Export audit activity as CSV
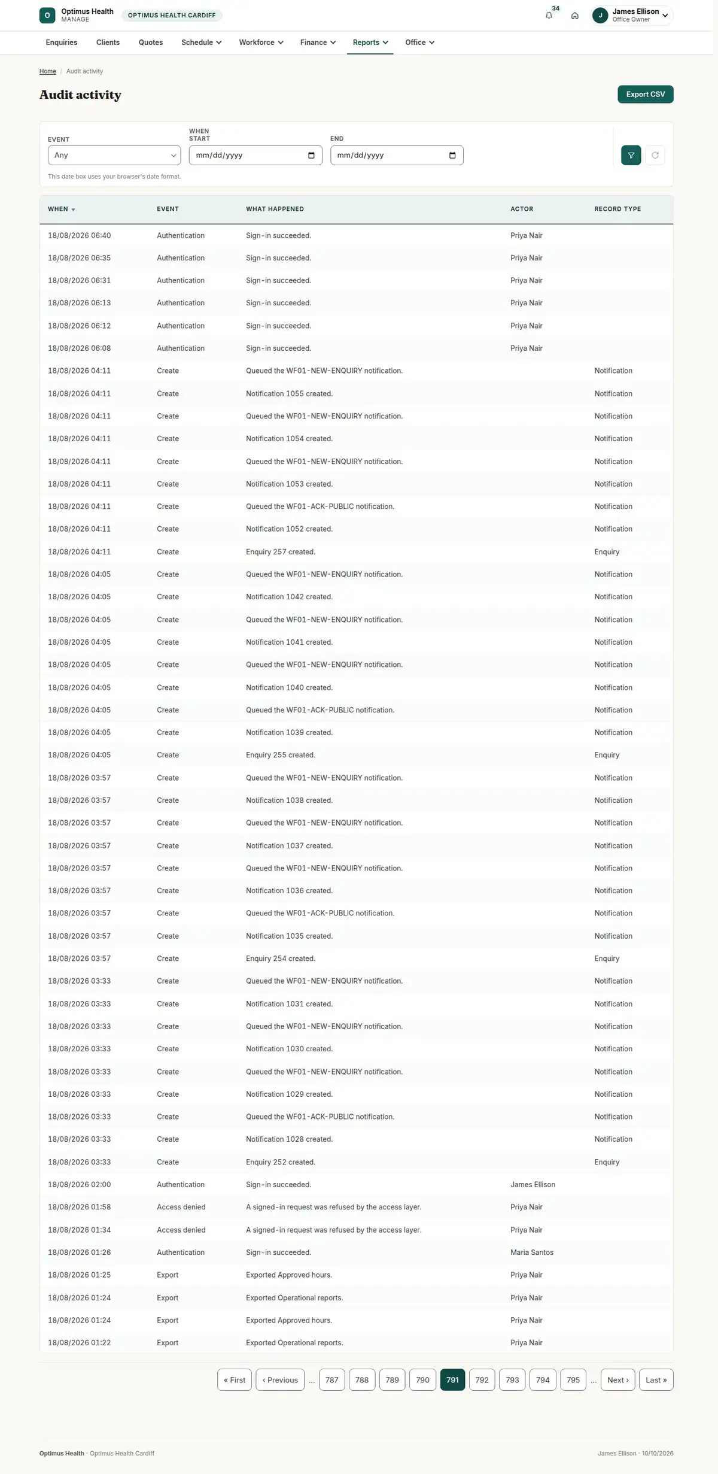Screen dimensions: 718x1474 [645, 95]
